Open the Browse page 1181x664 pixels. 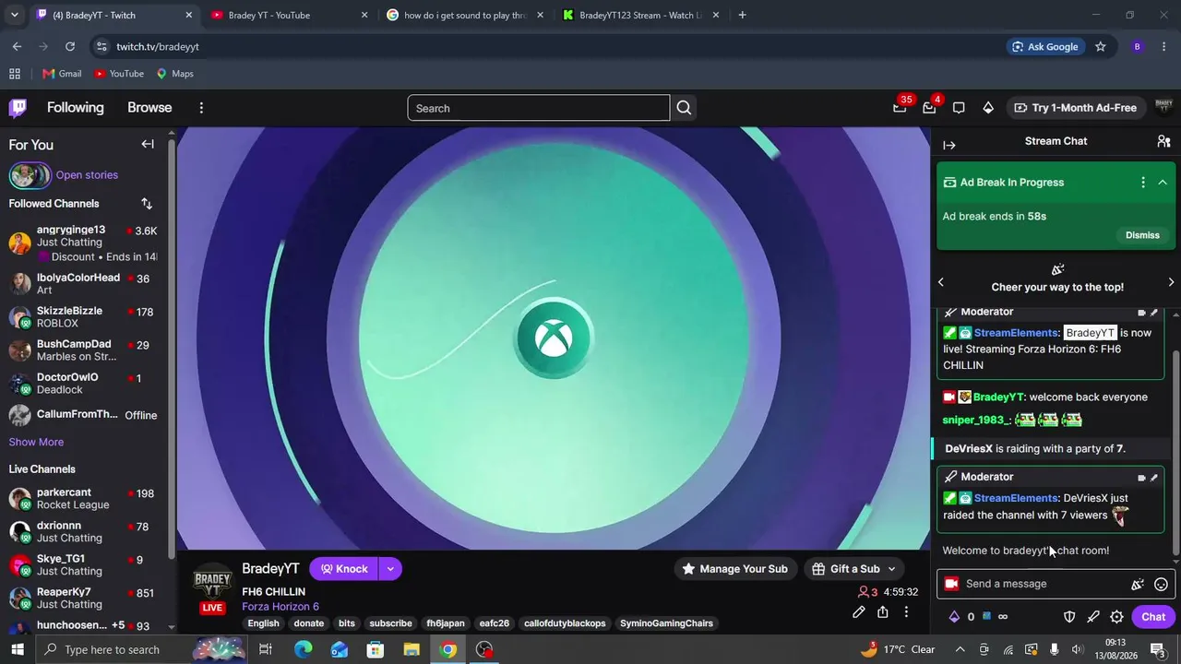tap(149, 108)
